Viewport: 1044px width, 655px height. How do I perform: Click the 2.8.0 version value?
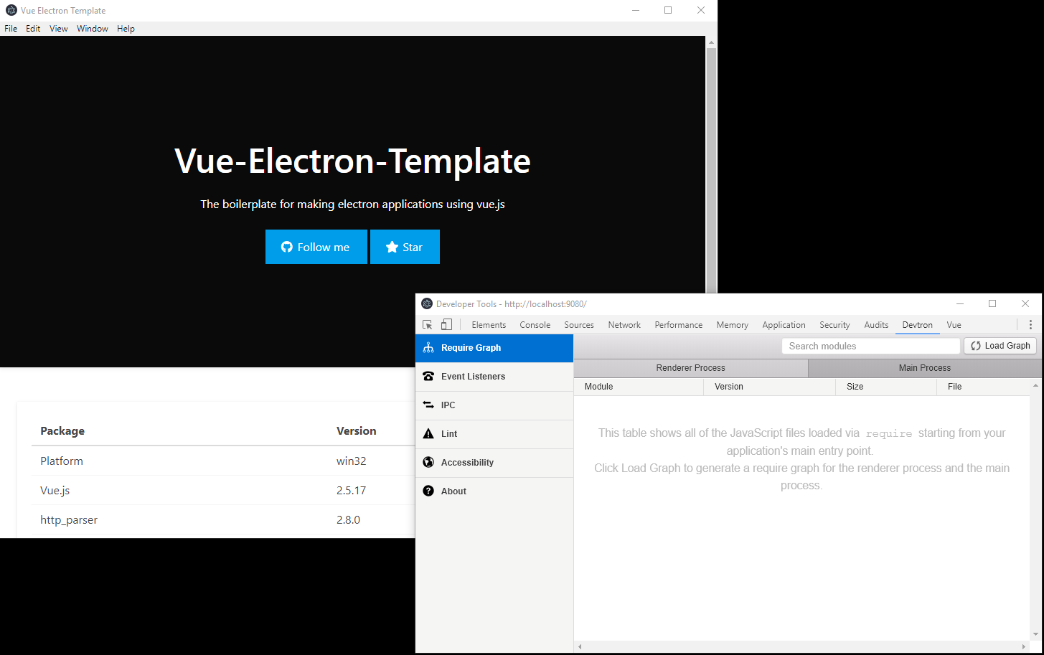click(x=349, y=520)
